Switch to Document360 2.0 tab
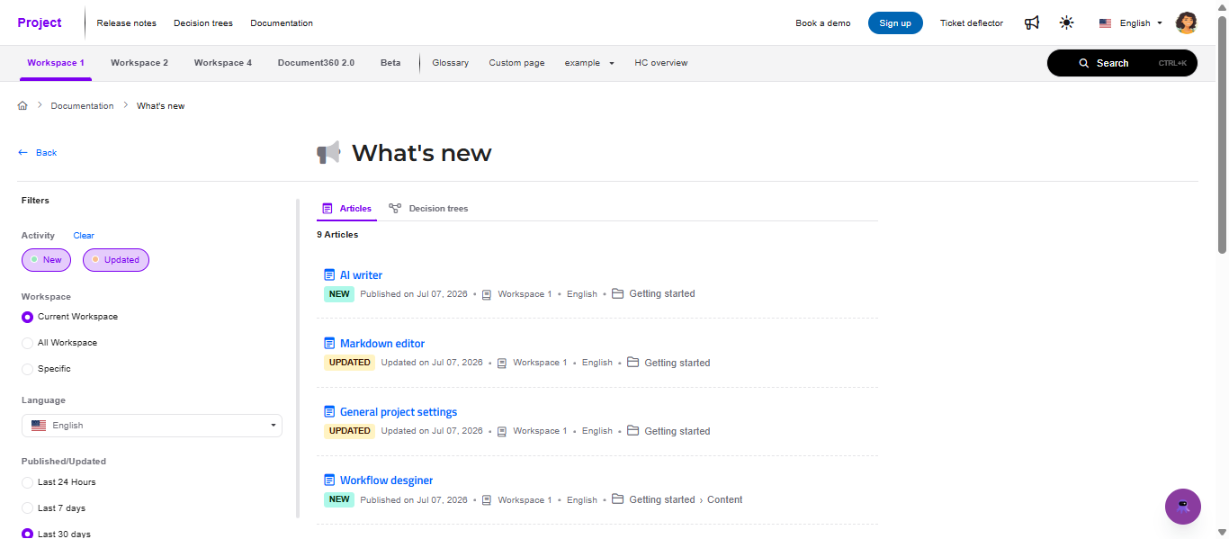 point(316,63)
